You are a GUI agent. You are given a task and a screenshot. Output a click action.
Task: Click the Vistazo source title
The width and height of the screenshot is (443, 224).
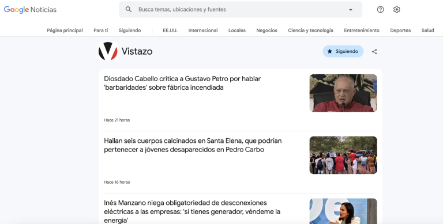tap(137, 51)
